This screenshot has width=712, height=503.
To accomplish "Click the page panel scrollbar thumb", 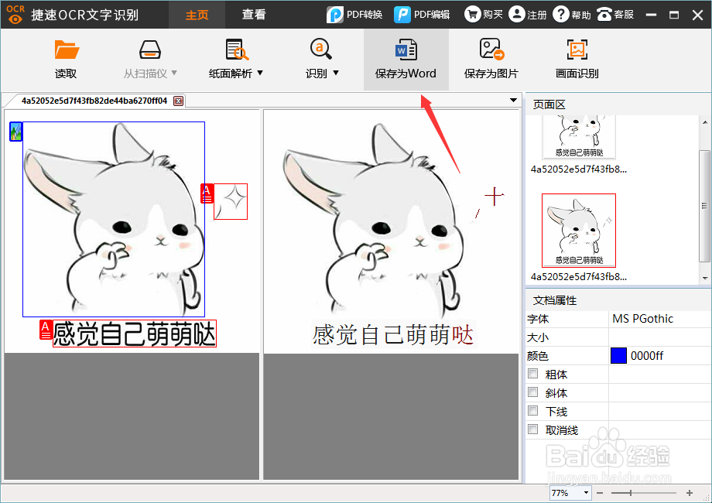I will 704,206.
